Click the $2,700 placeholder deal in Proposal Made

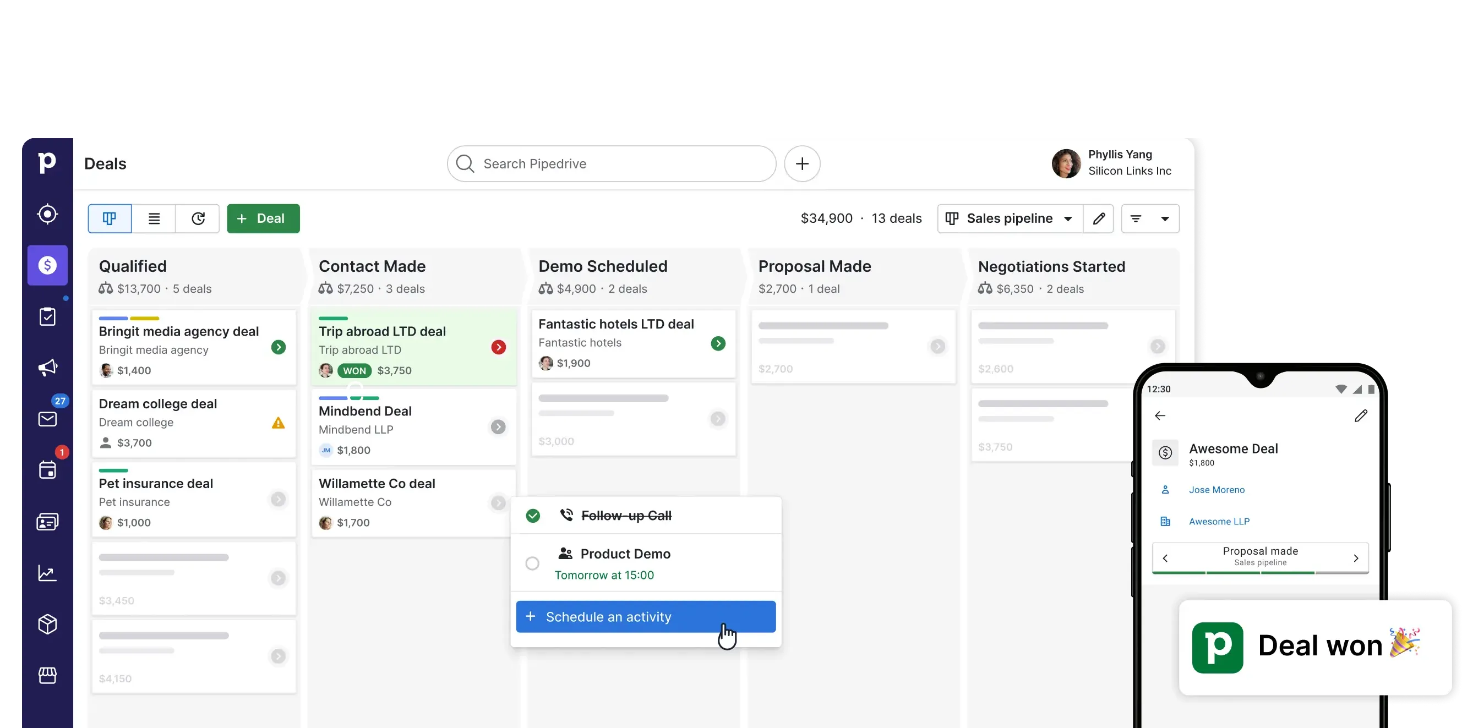click(x=854, y=346)
